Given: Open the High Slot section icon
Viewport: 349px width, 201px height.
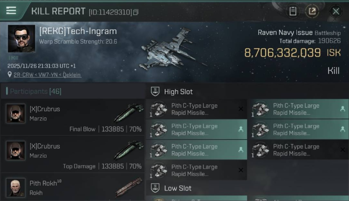Looking at the screenshot, I should 155,92.
